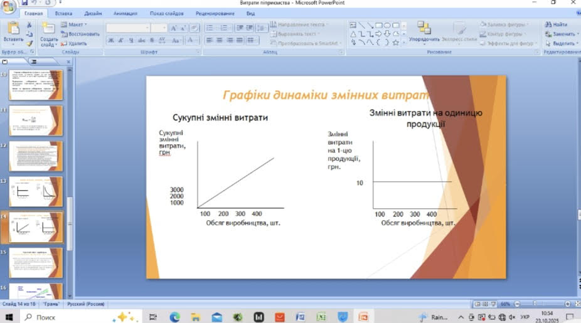The image size is (581, 323).
Task: Open the Select (Выделить) dropdown
Action: pyautogui.click(x=560, y=43)
